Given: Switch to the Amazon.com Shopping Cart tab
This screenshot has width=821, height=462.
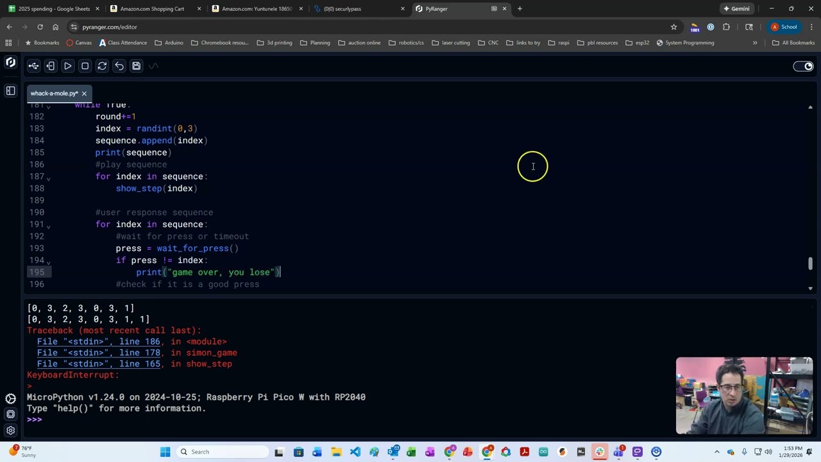Looking at the screenshot, I should [x=156, y=9].
